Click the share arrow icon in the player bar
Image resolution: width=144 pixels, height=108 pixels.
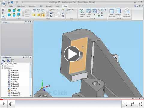tap(133, 104)
